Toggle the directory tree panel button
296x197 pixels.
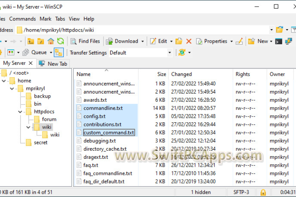[x=59, y=53]
